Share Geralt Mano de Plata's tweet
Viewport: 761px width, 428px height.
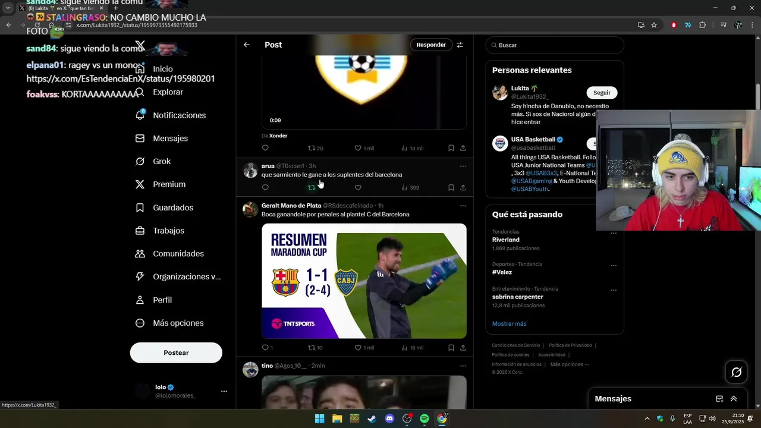[463, 348]
